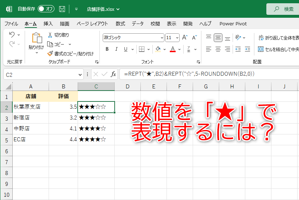Screen dimensions: 299x200
Task: Save the workbook with the floppy disk icon
Action: (x=62, y=9)
